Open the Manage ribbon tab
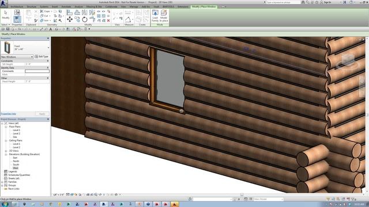 coord(134,7)
